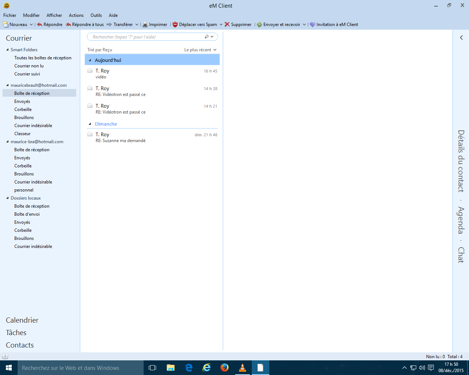Open the Transférer dropdown arrow
The height and width of the screenshot is (375, 469).
(x=137, y=25)
